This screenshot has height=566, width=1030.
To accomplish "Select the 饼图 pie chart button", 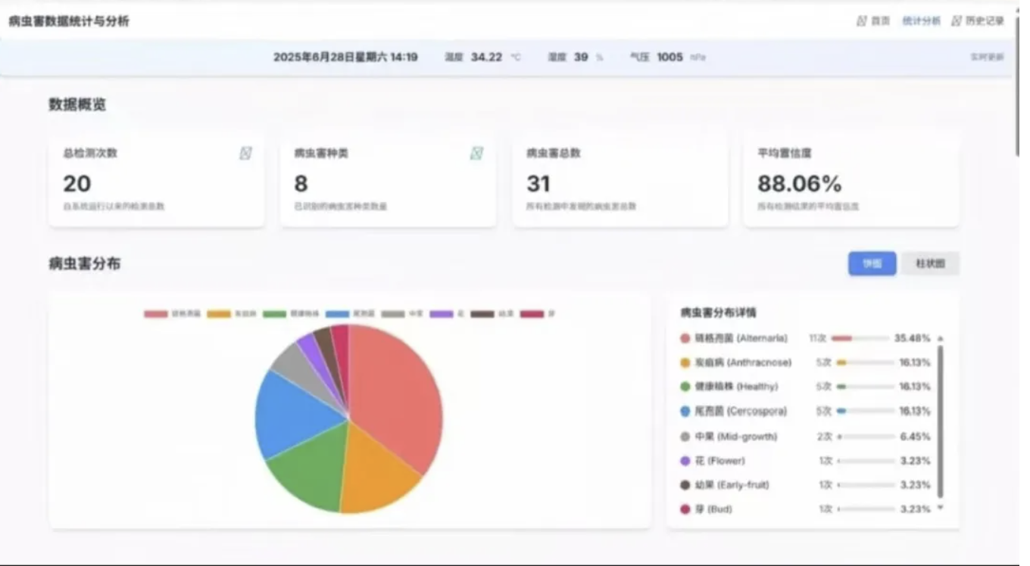I will tap(872, 263).
